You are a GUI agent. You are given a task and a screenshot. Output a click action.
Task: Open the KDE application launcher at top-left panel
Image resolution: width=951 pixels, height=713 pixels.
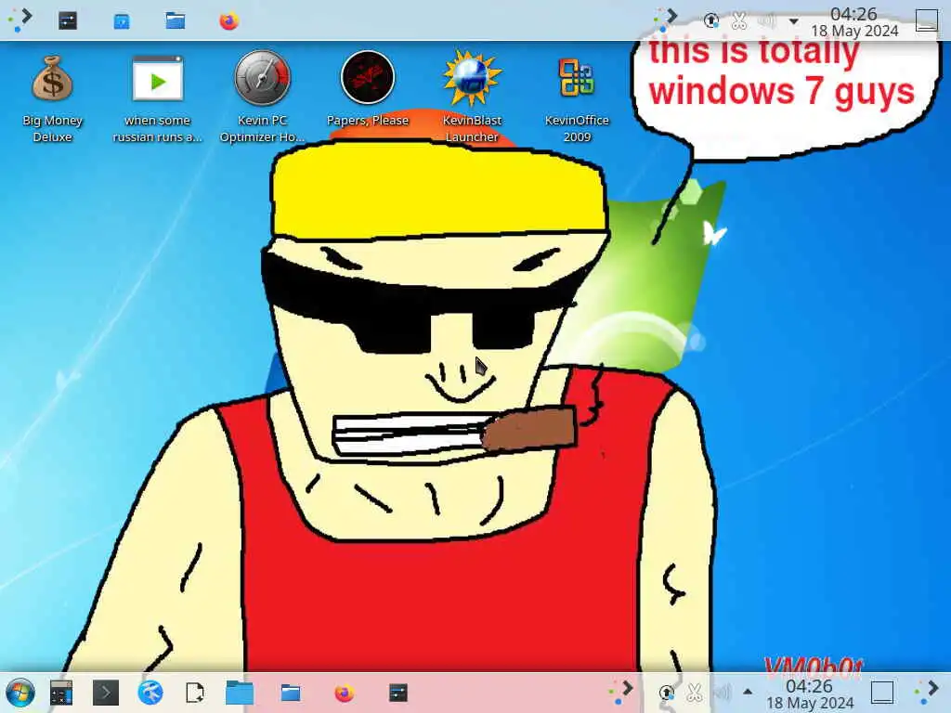[20, 19]
